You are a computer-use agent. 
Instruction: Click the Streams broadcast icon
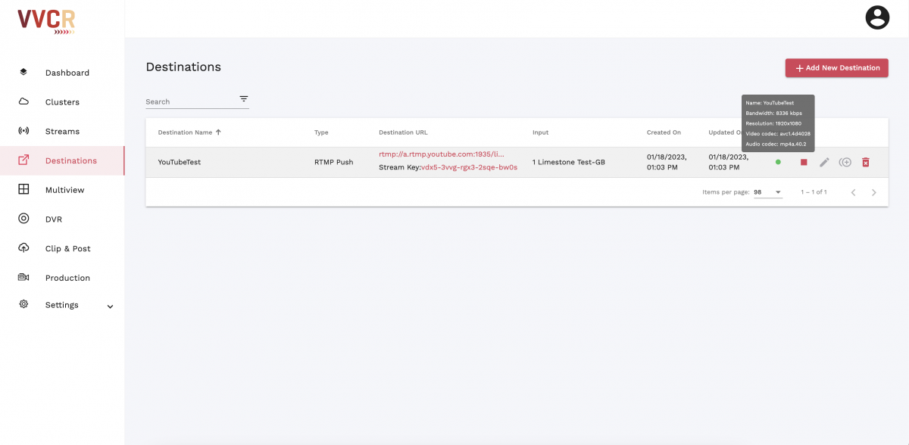(23, 131)
